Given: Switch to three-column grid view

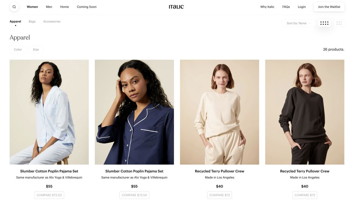Looking at the screenshot, I should [339, 23].
